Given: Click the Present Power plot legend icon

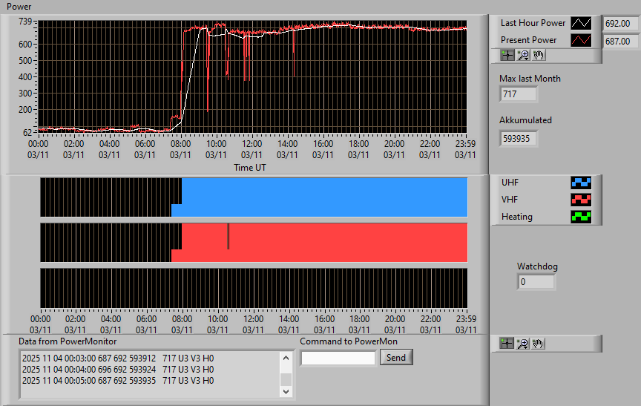Looking at the screenshot, I should 581,40.
